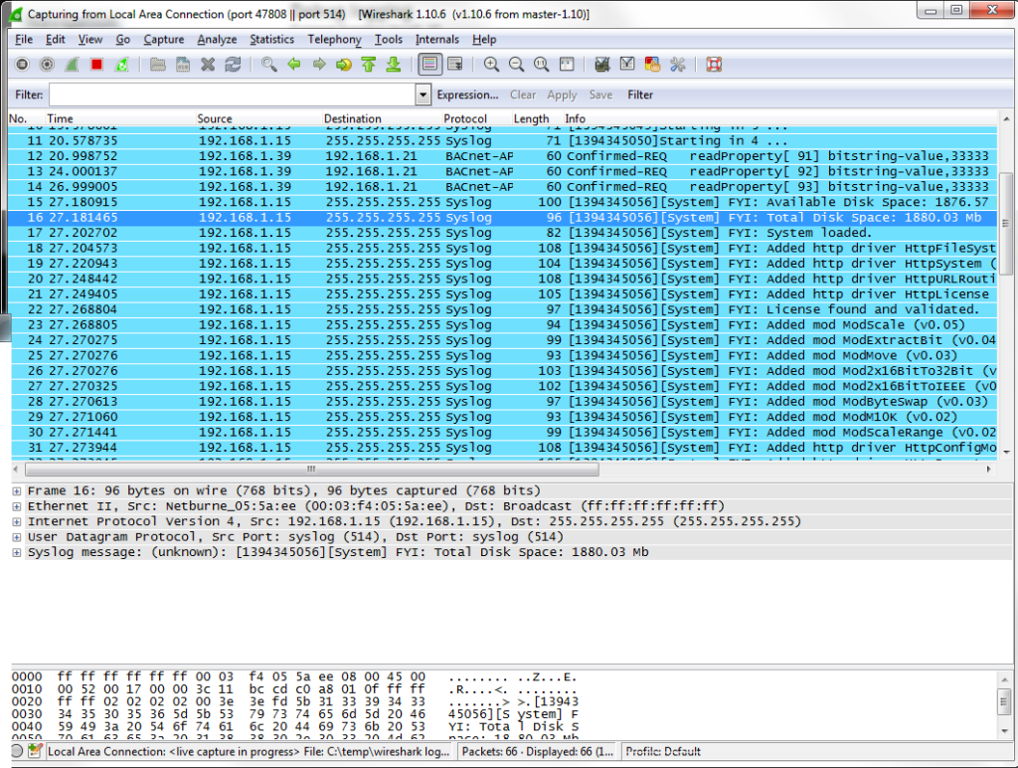Click horizontal scrollbar of packet list
This screenshot has width=1018, height=768.
[311, 469]
